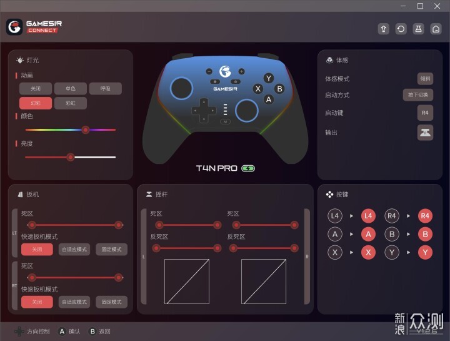This screenshot has width=450, height=341.
Task: Turn lighting animation off with 关闭
Action: tap(36, 88)
